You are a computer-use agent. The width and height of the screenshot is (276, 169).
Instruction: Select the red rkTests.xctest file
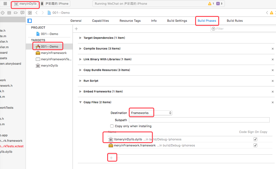[x=12, y=146]
